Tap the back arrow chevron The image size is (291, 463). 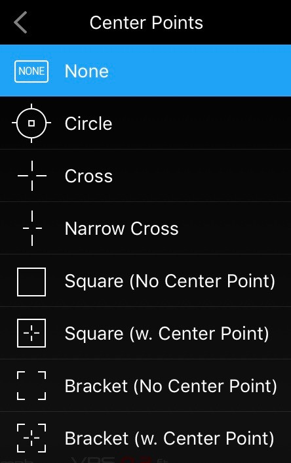click(20, 22)
